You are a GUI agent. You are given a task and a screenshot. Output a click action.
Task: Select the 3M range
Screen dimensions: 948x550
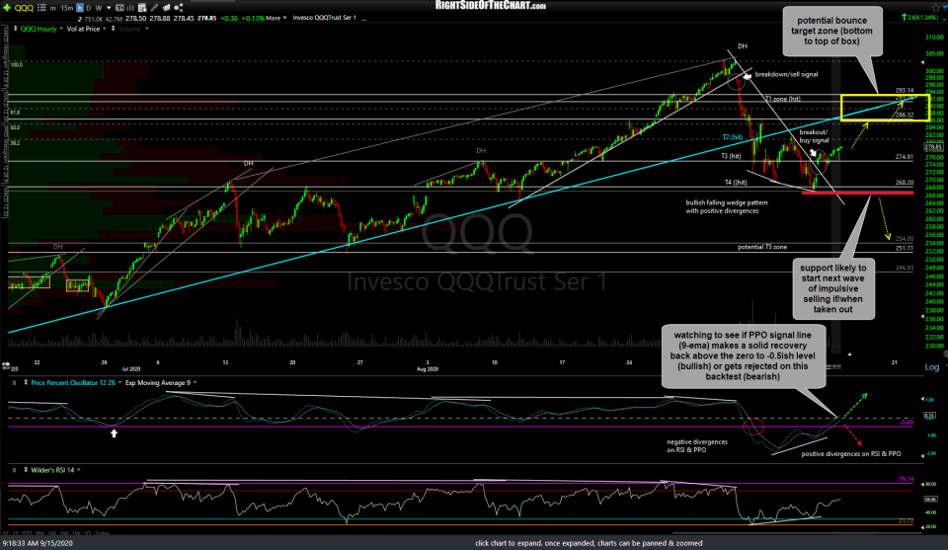tap(52, 533)
